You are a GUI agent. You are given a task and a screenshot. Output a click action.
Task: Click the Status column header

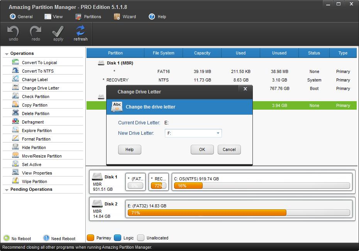314,53
